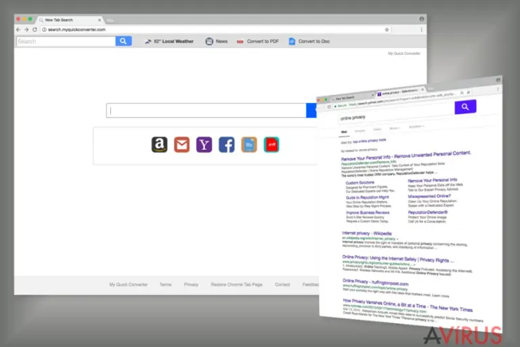Open News from the toolbar

[x=217, y=41]
